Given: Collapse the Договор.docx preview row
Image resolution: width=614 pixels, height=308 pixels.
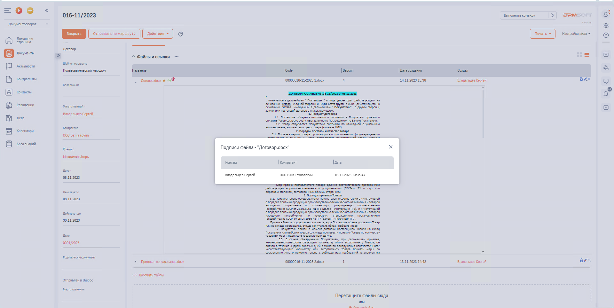Looking at the screenshot, I should coord(136,83).
